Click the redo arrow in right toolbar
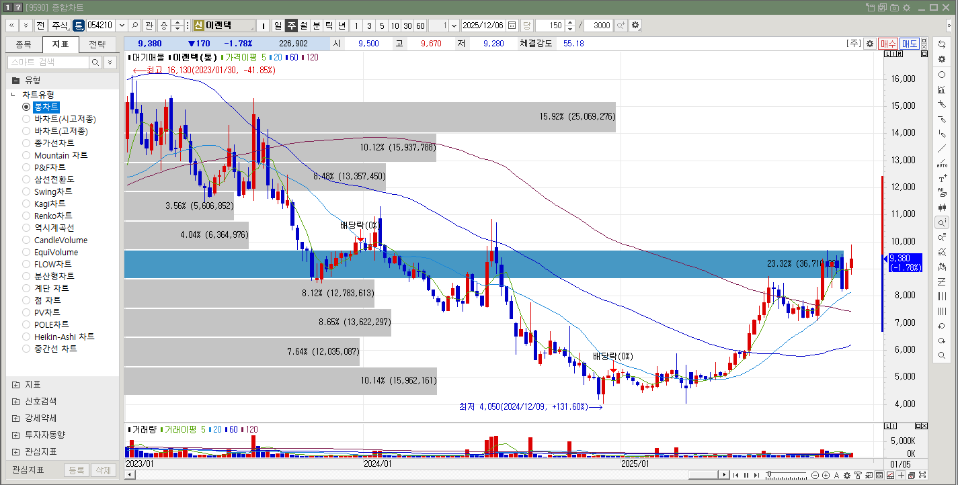This screenshot has height=485, width=958. 942,341
